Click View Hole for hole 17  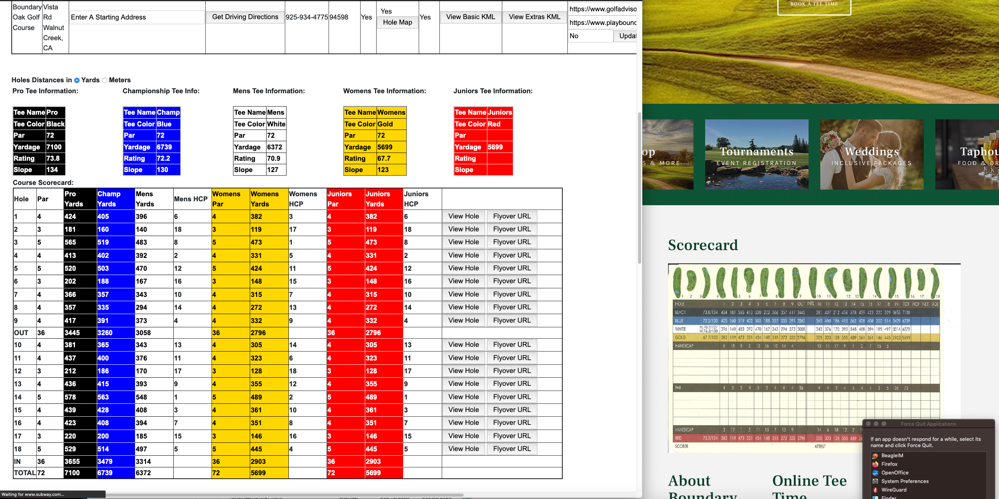(464, 436)
